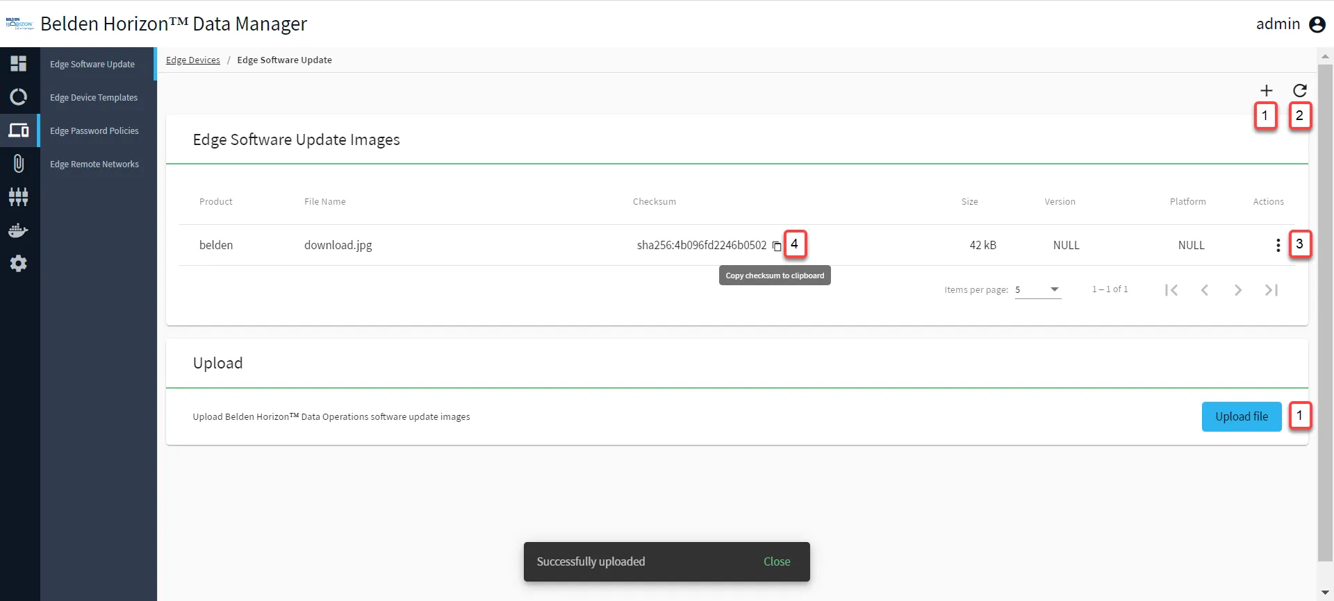
Task: Close the Successfully uploaded notification
Action: [777, 561]
